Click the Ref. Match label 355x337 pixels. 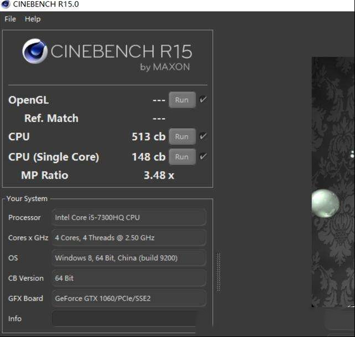coord(52,118)
